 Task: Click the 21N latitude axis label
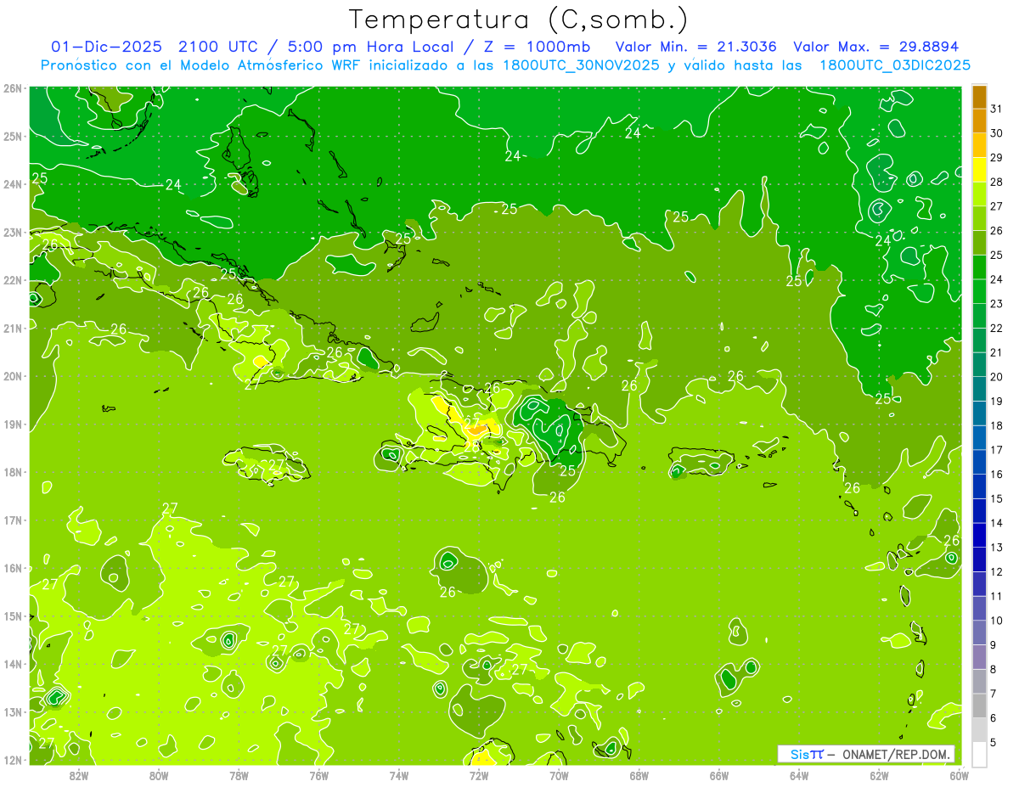pyautogui.click(x=13, y=329)
